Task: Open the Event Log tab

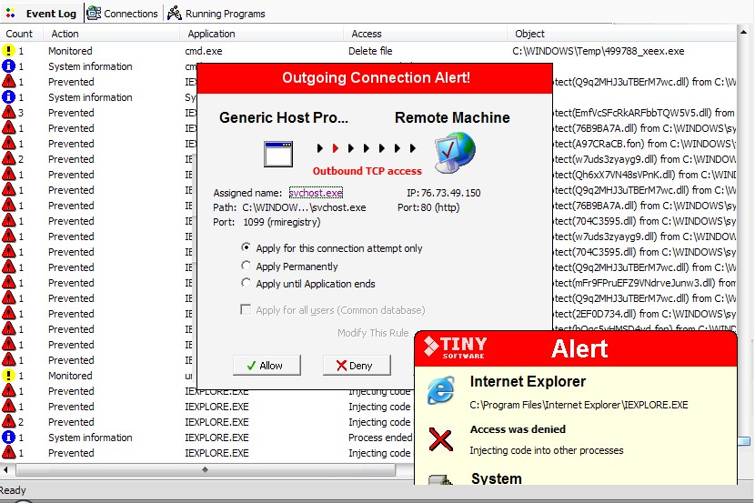Action: tap(42, 14)
